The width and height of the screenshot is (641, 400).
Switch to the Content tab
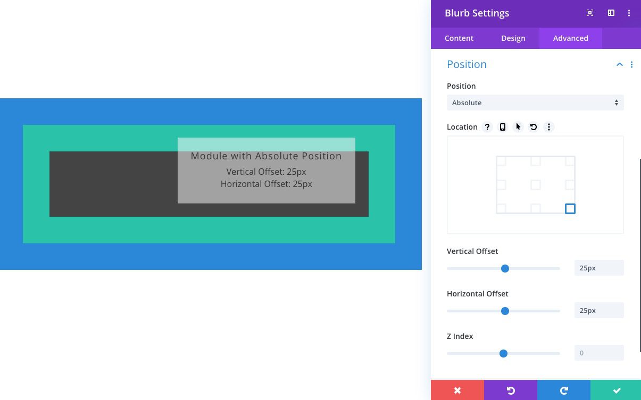point(459,38)
